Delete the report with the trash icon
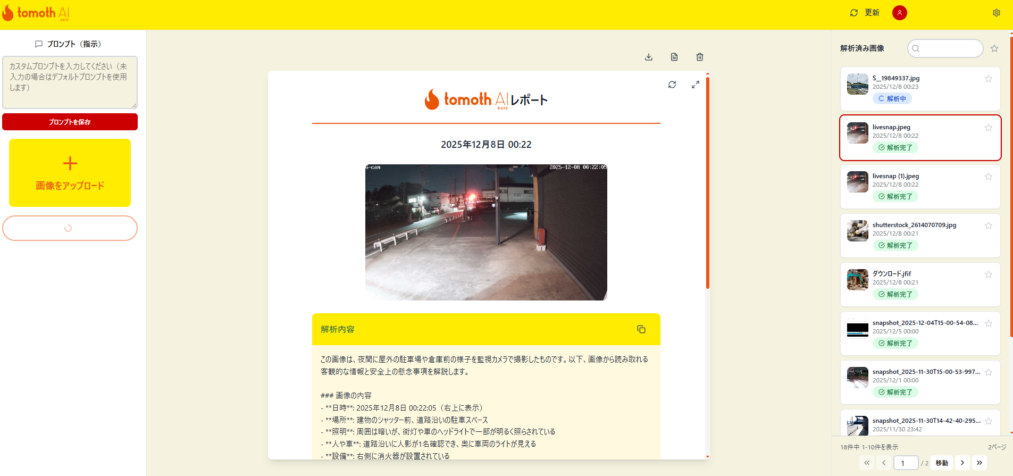The image size is (1013, 476). [700, 57]
